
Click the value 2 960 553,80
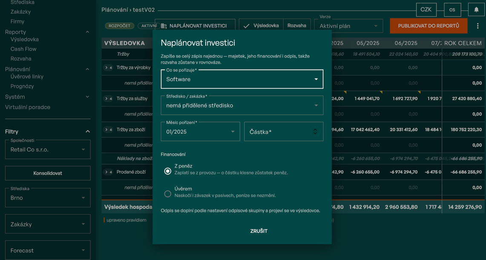[x=401, y=207]
